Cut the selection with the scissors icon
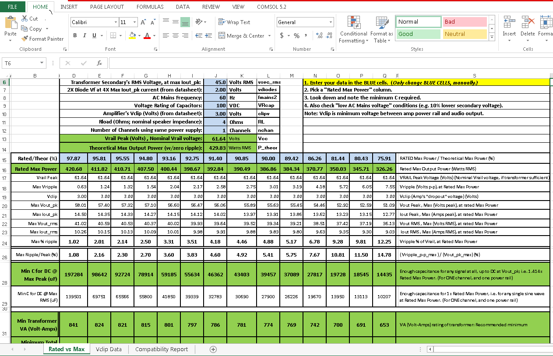The height and width of the screenshot is (356, 553). pyautogui.click(x=25, y=19)
